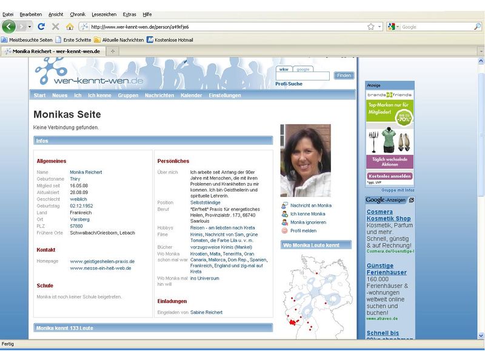Expand the address bar URL dropdown arrow

click(380, 27)
